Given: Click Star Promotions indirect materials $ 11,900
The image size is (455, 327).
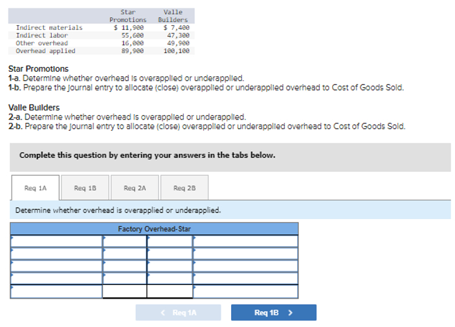Looking at the screenshot, I should tap(129, 28).
